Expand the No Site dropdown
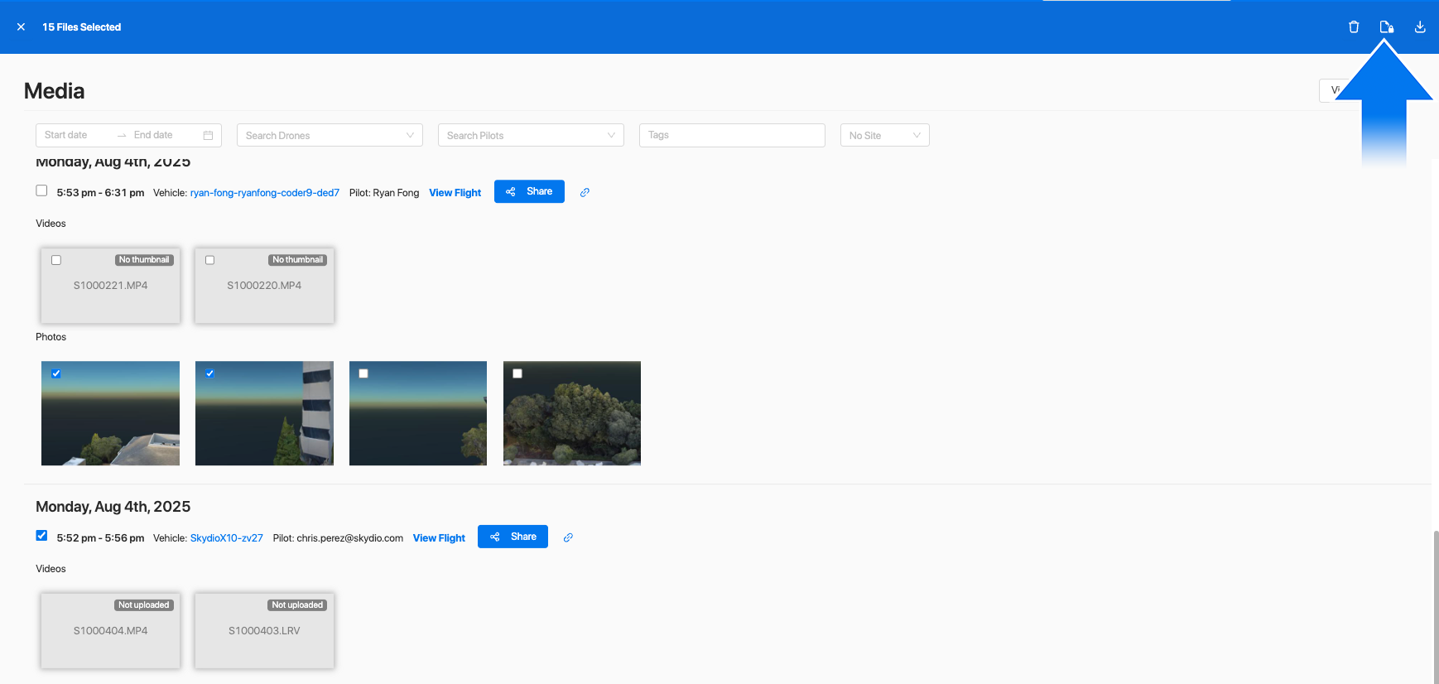 (884, 135)
